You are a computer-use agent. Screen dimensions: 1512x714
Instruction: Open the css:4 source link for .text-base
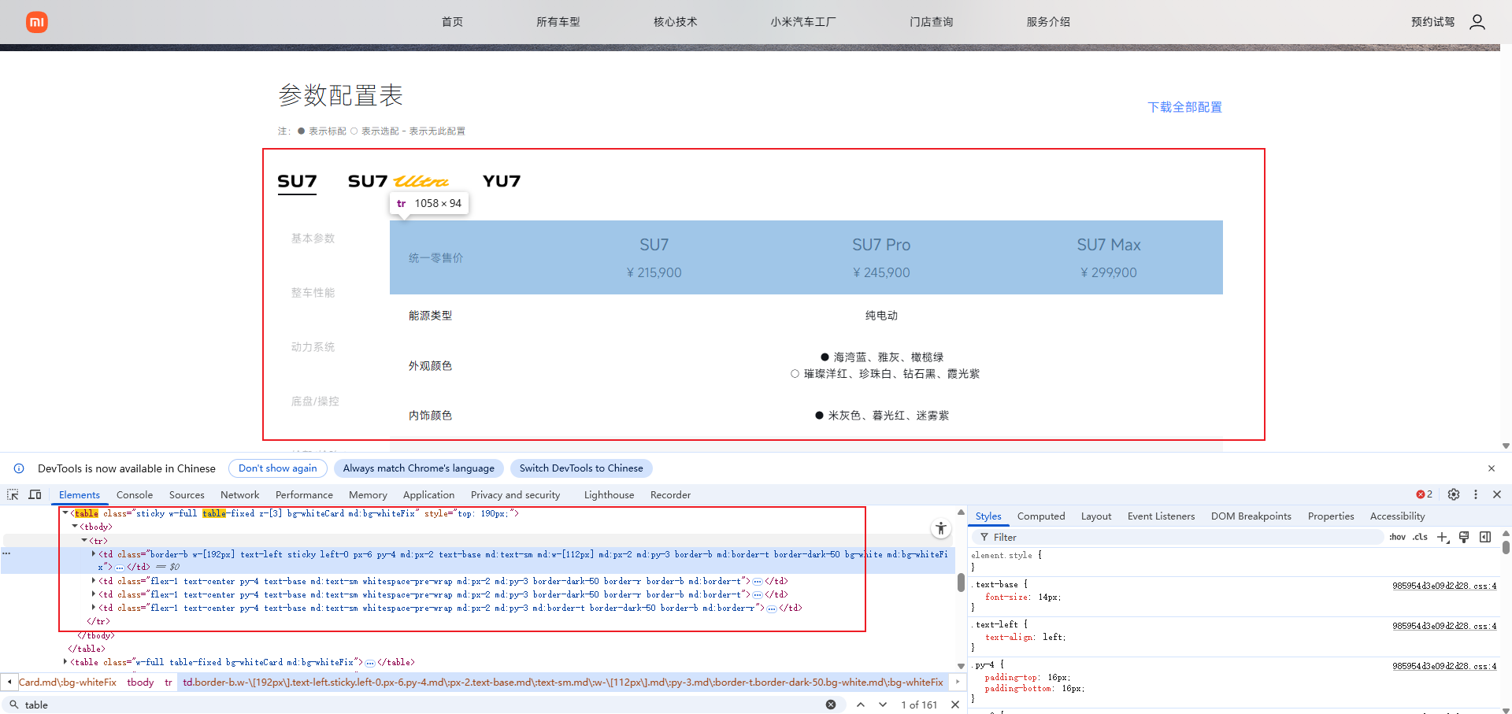pos(1444,586)
